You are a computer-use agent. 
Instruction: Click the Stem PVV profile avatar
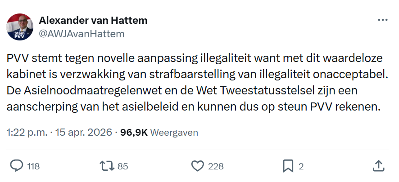20,27
